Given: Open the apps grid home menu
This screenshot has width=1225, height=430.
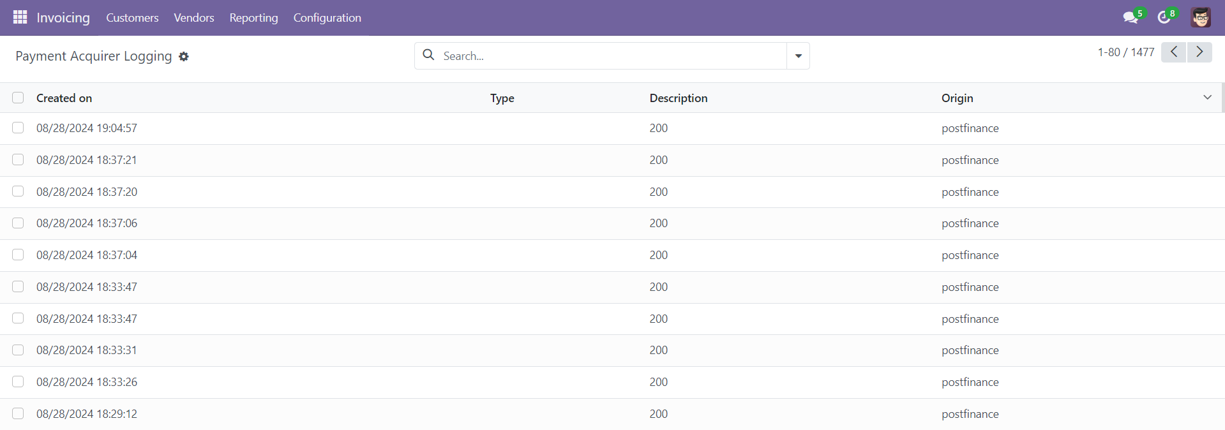Looking at the screenshot, I should tap(20, 17).
